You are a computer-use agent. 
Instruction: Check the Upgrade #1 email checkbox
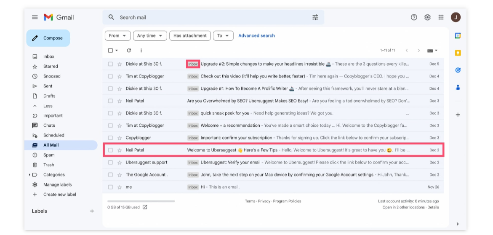(x=110, y=88)
